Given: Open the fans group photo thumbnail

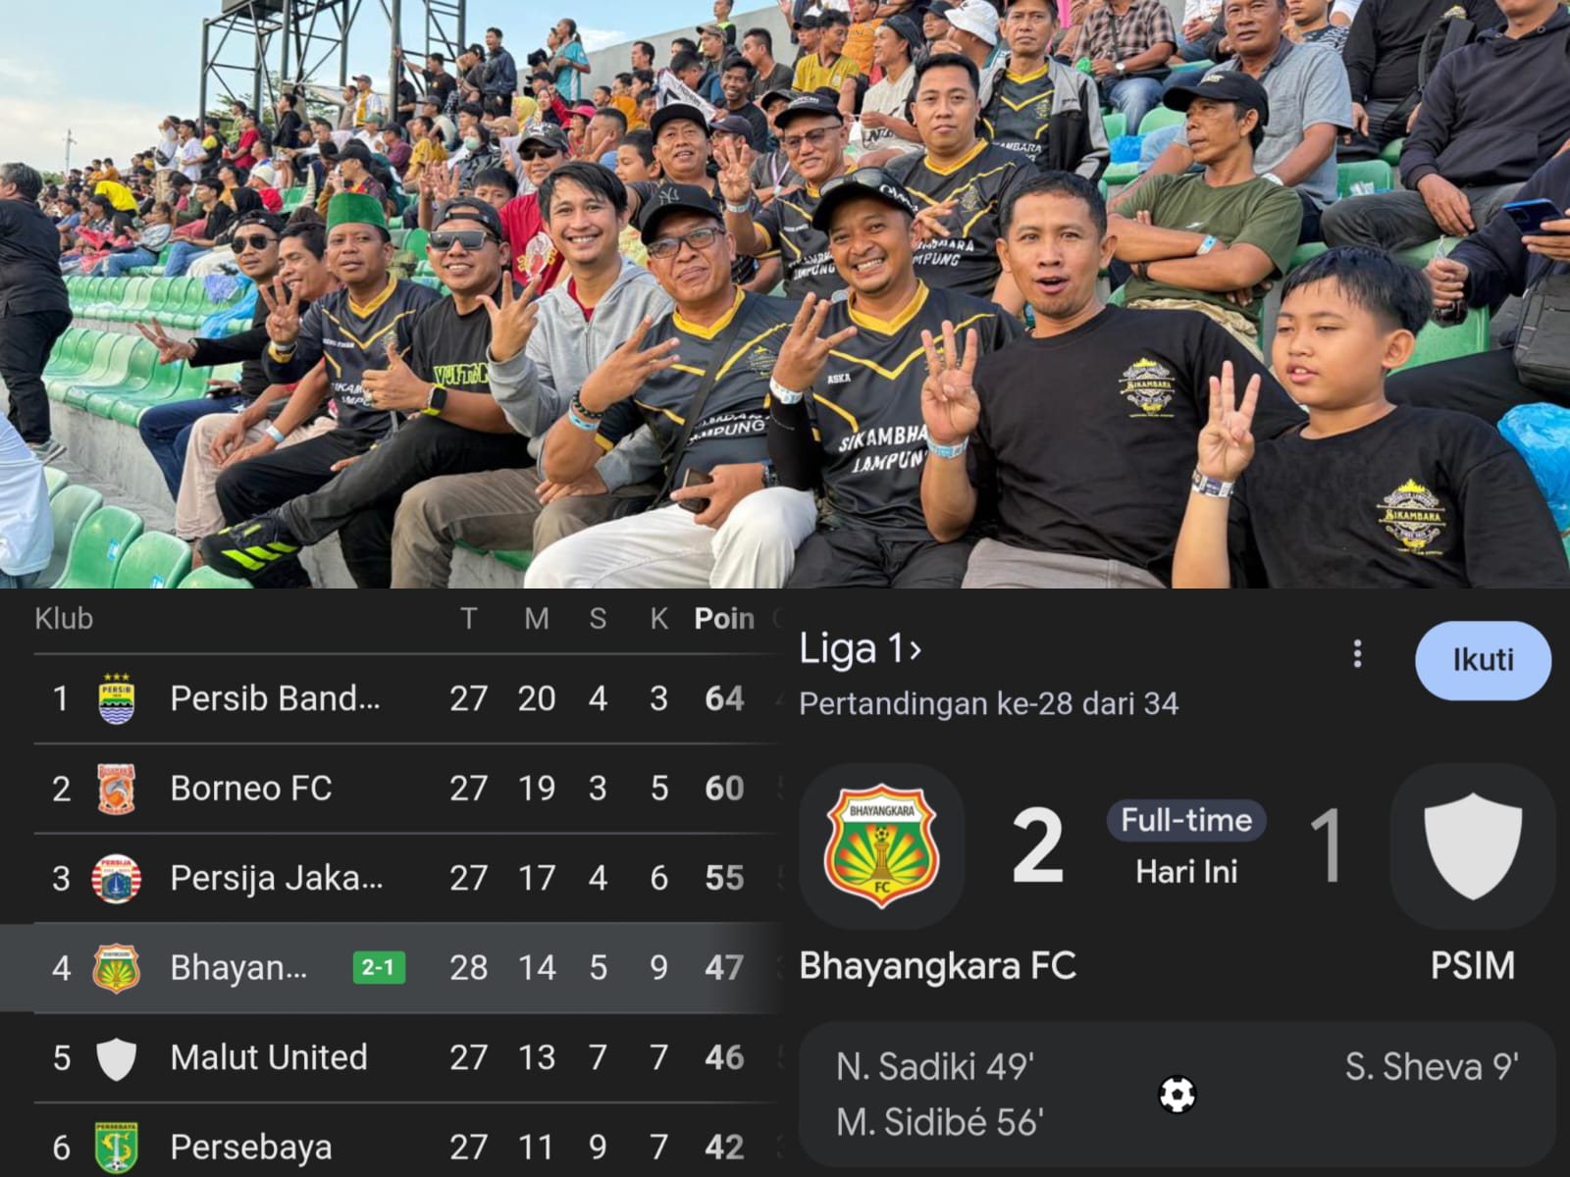Looking at the screenshot, I should click(x=785, y=294).
